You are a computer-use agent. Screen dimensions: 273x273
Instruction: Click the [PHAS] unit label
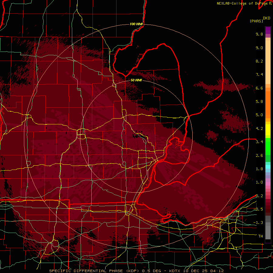256,21
